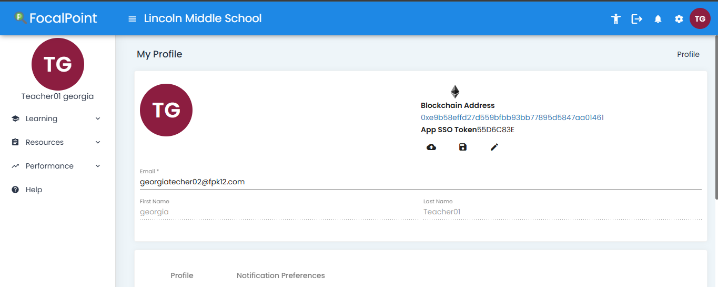Click the TG avatar in top bar
This screenshot has height=287, width=718.
click(x=700, y=18)
